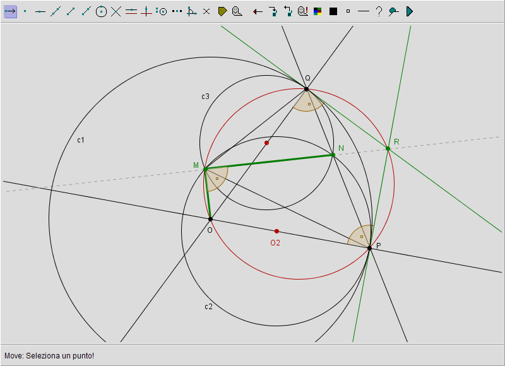Select black point O
Image resolution: width=505 pixels, height=366 pixels.
point(210,219)
